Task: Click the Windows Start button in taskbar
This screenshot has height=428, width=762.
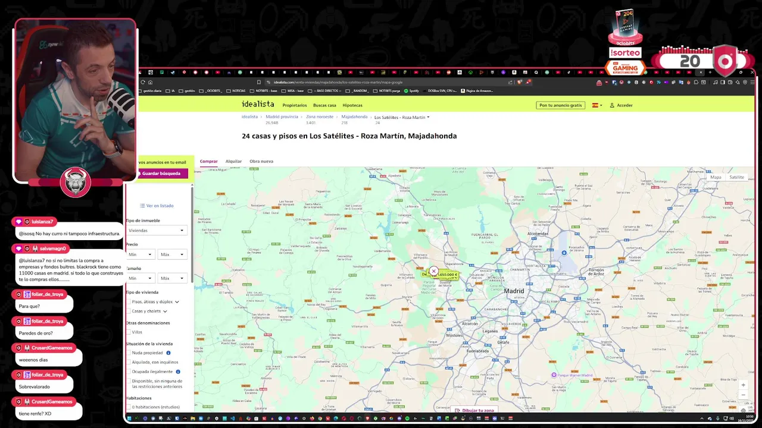Action: coord(129,418)
